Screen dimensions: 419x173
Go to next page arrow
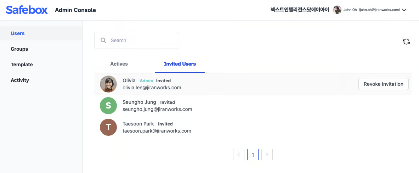click(267, 155)
